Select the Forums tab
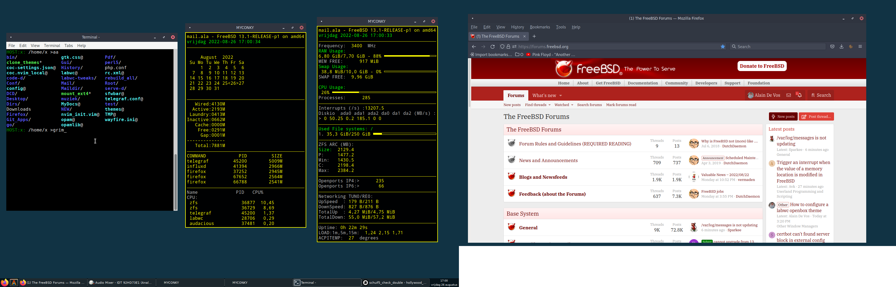Image resolution: width=896 pixels, height=287 pixels. 515,95
